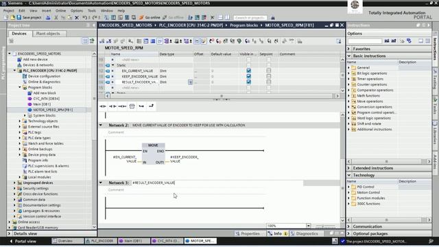Expand the Favorites instructions section
The height and width of the screenshot is (247, 439).
(x=349, y=49)
